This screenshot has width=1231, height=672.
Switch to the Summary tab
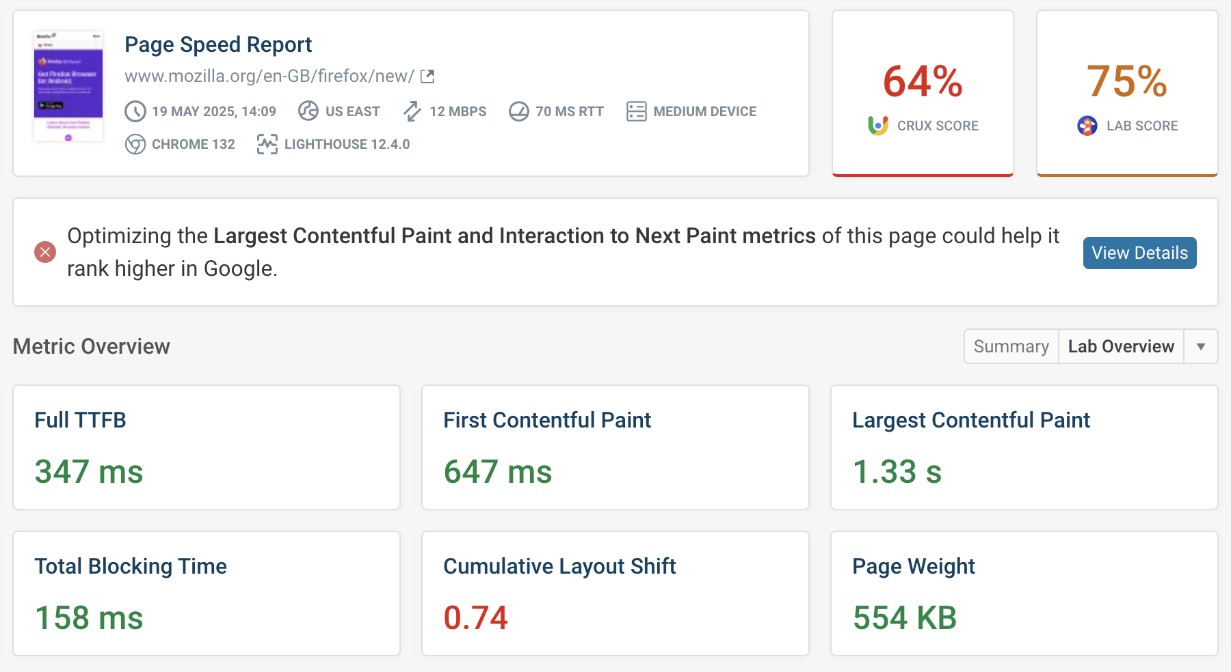(x=1011, y=346)
